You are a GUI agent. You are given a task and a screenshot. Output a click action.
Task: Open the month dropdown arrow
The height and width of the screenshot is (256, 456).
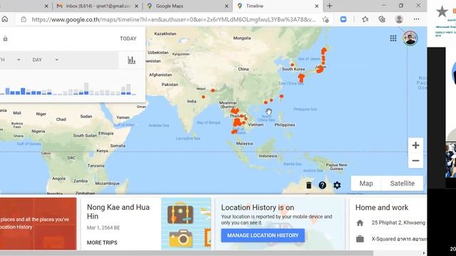19,60
